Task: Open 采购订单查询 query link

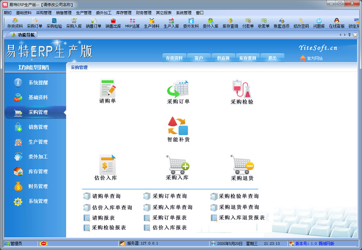Action: 169,196
